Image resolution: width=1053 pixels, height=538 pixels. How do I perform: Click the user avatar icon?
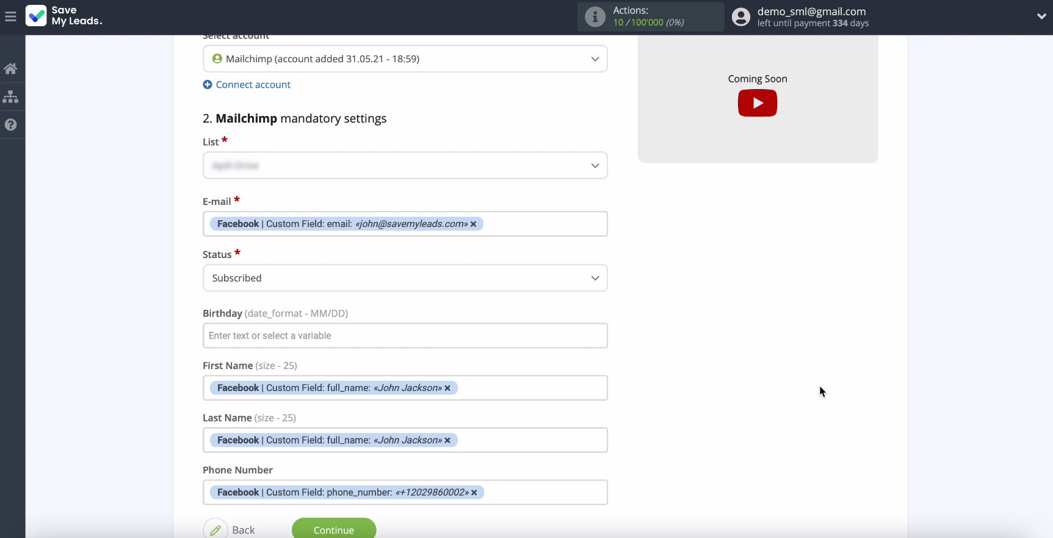coord(741,16)
